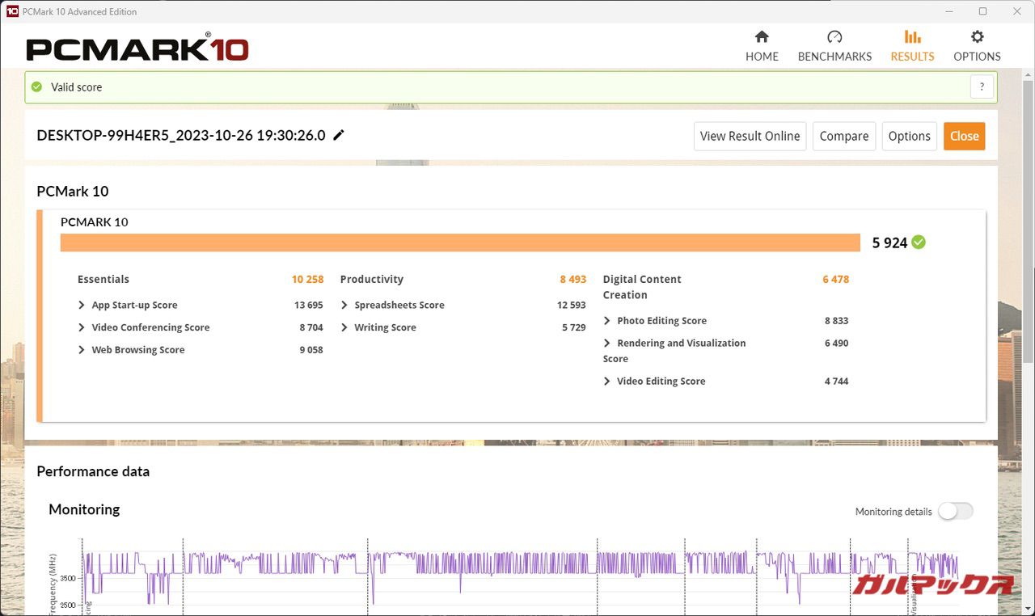Click the Compare button
This screenshot has width=1035, height=616.
843,136
